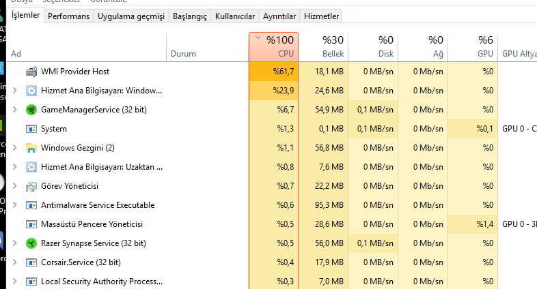Sort by the GPU %6 column header

coord(473,47)
